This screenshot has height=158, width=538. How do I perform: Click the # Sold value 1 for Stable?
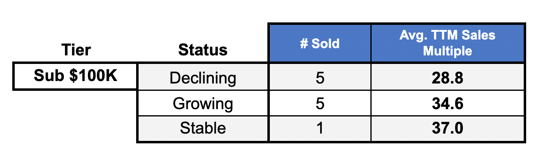tap(320, 128)
